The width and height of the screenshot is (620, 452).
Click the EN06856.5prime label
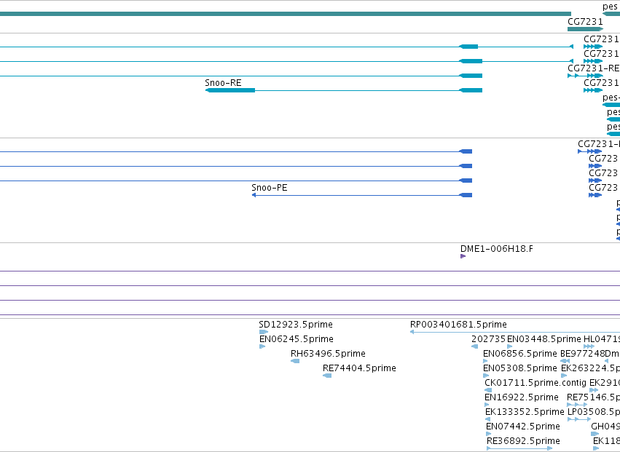[x=520, y=354]
